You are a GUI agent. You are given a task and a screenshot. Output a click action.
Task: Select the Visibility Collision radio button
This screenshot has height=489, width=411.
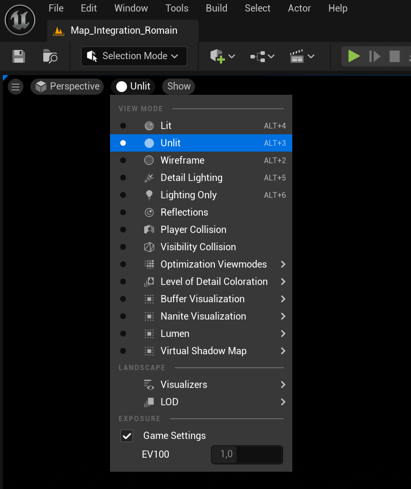click(x=123, y=247)
